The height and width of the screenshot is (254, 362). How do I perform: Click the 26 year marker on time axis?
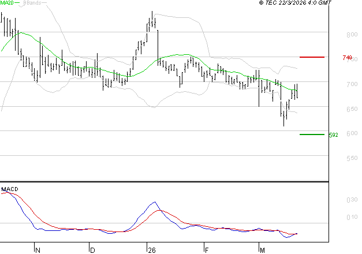[x=152, y=250]
